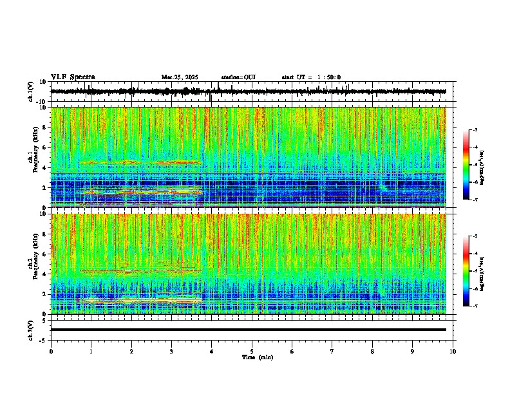Click the time axis tick label "3"
Image resolution: width=510 pixels, height=394 pixels.
[171, 352]
